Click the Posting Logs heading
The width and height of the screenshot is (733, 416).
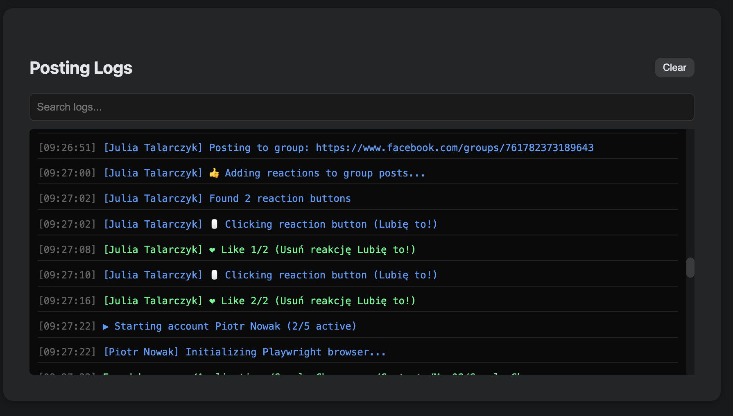click(x=81, y=68)
